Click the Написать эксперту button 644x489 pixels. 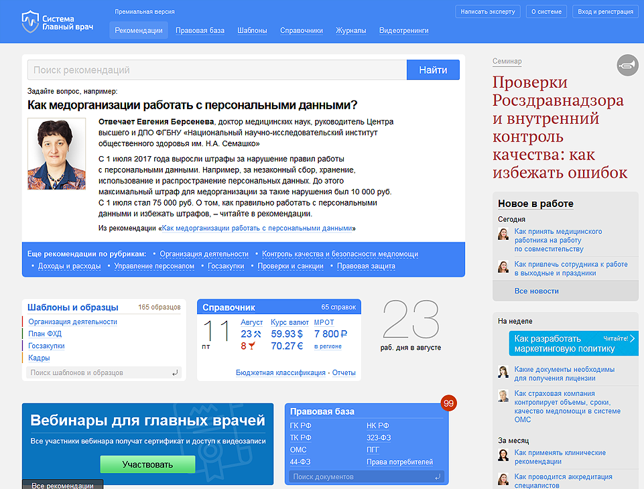pos(488,11)
